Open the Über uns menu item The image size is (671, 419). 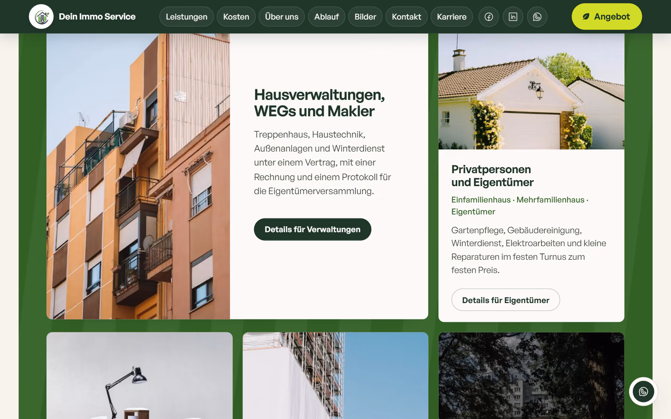(x=281, y=17)
